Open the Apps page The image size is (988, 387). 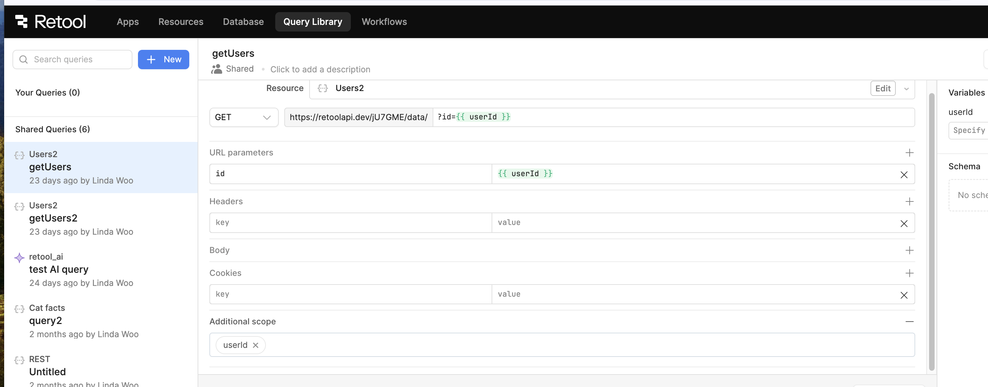click(x=128, y=21)
